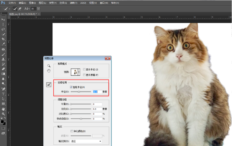Click the 半径 radius slider handle
This screenshot has width=232, height=146.
click(79, 92)
